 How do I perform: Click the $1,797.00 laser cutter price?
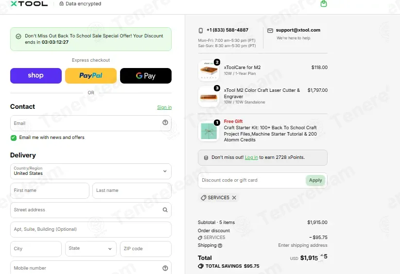pos(317,90)
